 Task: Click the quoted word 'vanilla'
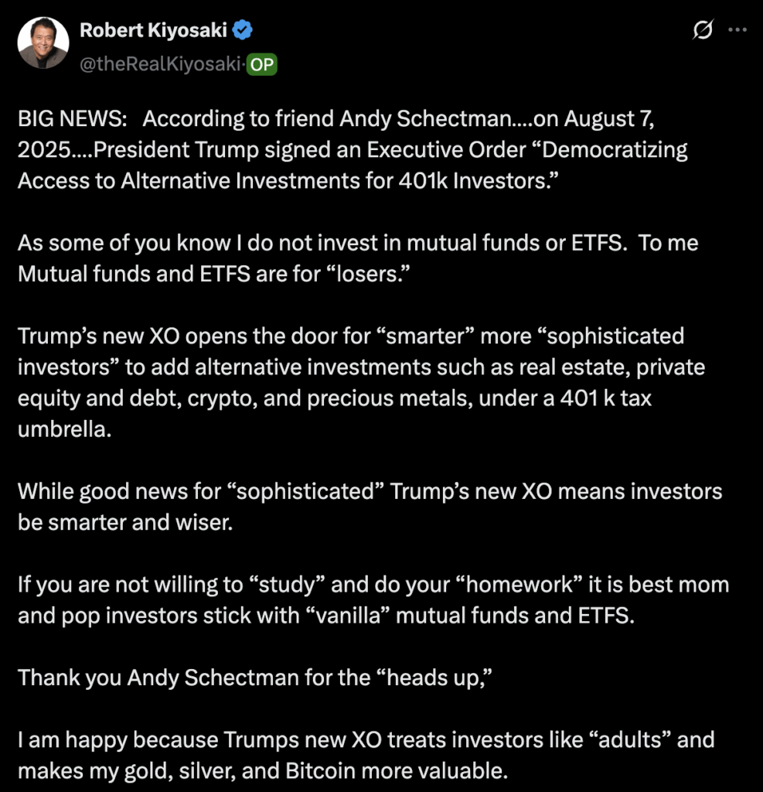pyautogui.click(x=348, y=616)
